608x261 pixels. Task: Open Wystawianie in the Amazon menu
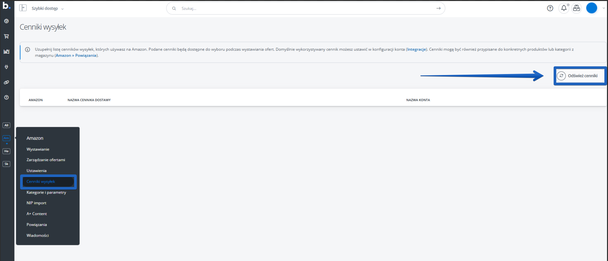click(38, 149)
